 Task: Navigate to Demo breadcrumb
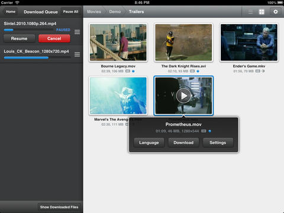click(115, 12)
